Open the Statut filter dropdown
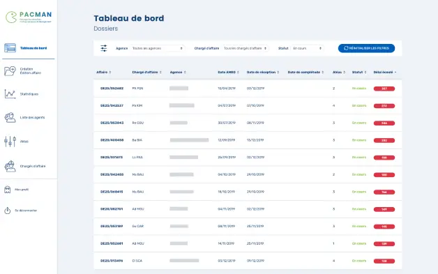Screen dimensions: 438x274 tap(307, 48)
